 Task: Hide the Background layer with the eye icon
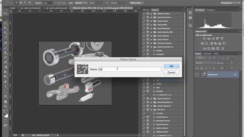(197, 75)
